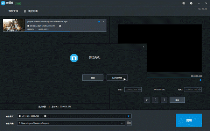Click the 清空列表 trash icon
Viewport: 210px width, 131px height.
click(x=25, y=11)
